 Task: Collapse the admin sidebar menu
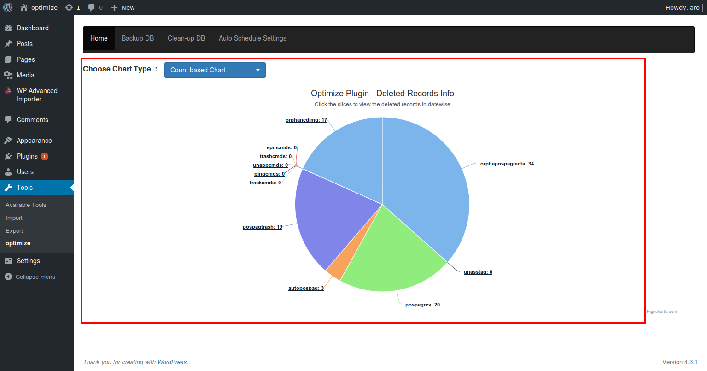pyautogui.click(x=30, y=277)
